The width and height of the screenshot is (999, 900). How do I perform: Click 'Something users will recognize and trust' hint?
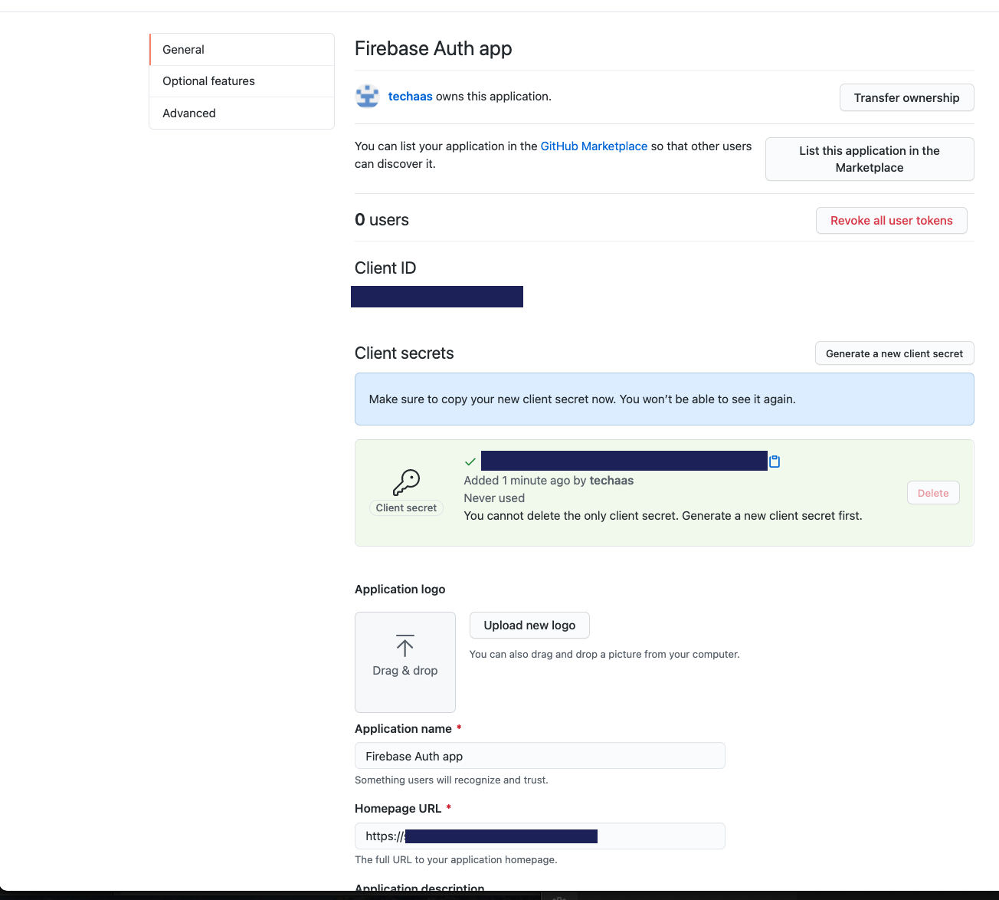(x=451, y=780)
